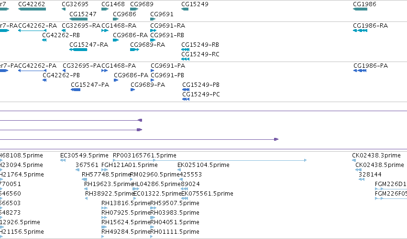Select the RP003165761.5prime EST label
Image resolution: width=407 pixels, height=239 pixels.
[144, 156]
